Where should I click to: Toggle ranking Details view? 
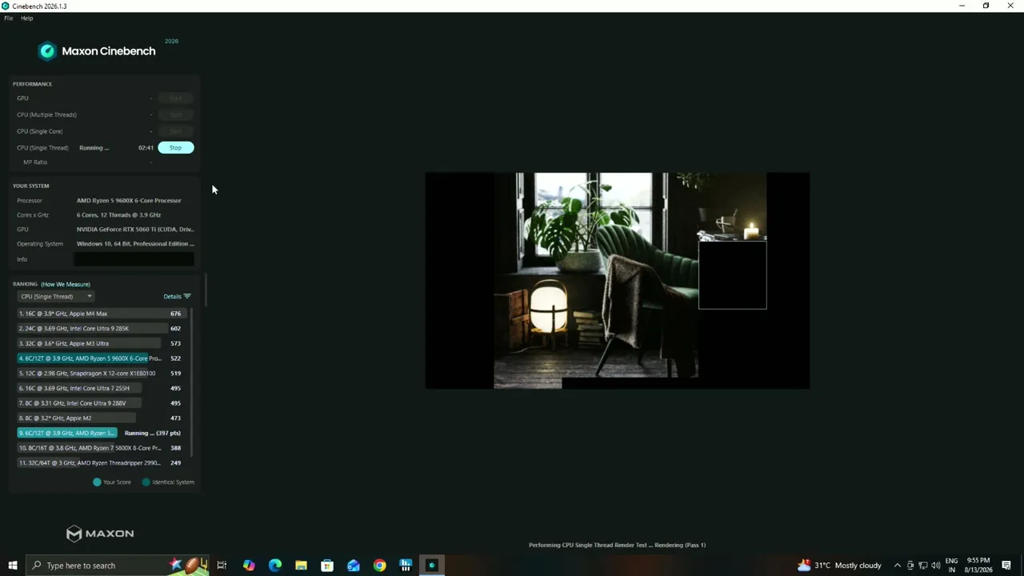pyautogui.click(x=177, y=297)
